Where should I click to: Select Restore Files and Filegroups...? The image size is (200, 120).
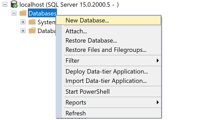(x=106, y=50)
